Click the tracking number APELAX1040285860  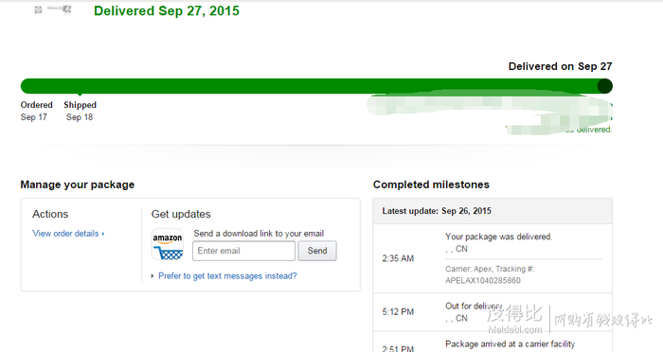coord(483,281)
